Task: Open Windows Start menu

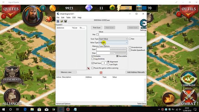Action: 3,109
